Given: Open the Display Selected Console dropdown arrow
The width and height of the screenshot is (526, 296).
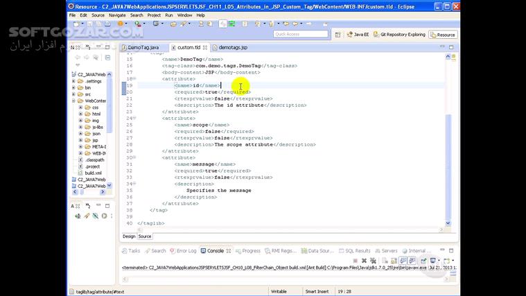Looking at the screenshot, I should pyautogui.click(x=439, y=261).
